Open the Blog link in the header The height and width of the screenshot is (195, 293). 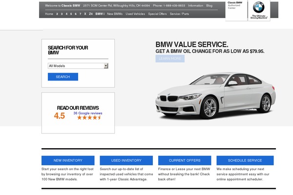pos(209,5)
